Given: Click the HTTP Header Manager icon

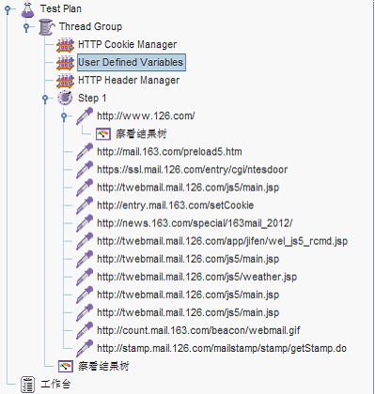Looking at the screenshot, I should click(65, 81).
